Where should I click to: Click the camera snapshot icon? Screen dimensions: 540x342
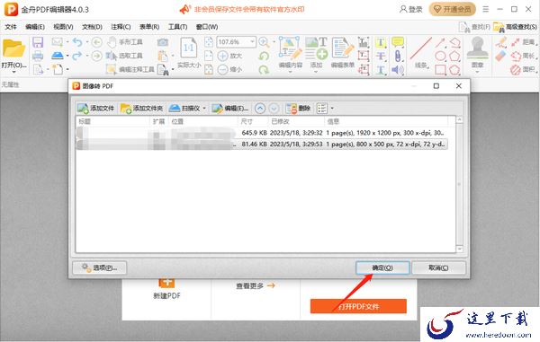(x=163, y=42)
